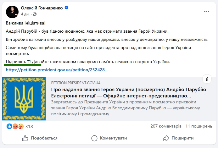Open the trident coat-of-arms preview image
Viewport: 218px width, 148px height.
pos(24,99)
